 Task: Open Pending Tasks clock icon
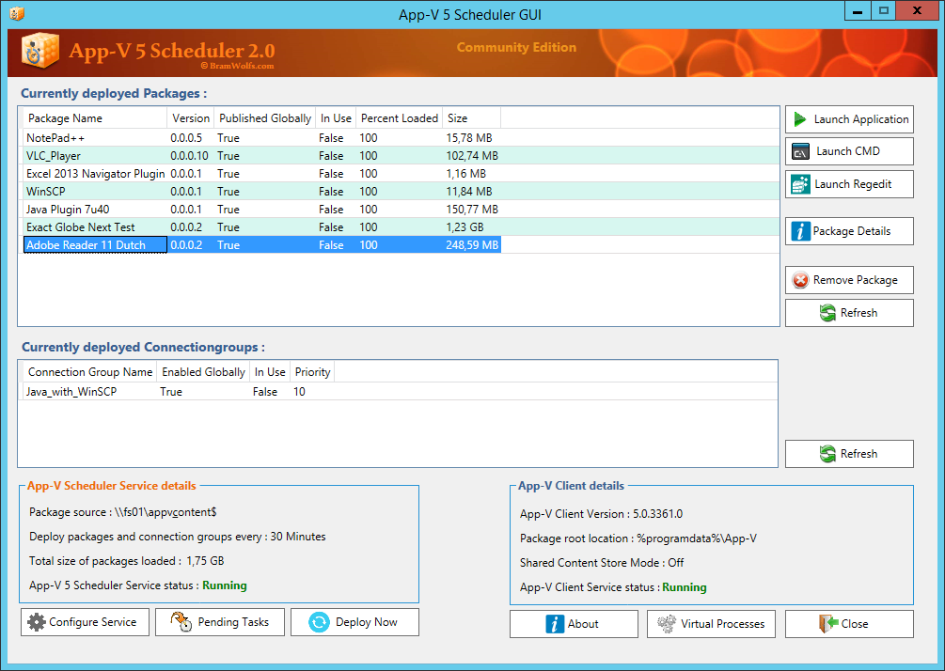(181, 622)
